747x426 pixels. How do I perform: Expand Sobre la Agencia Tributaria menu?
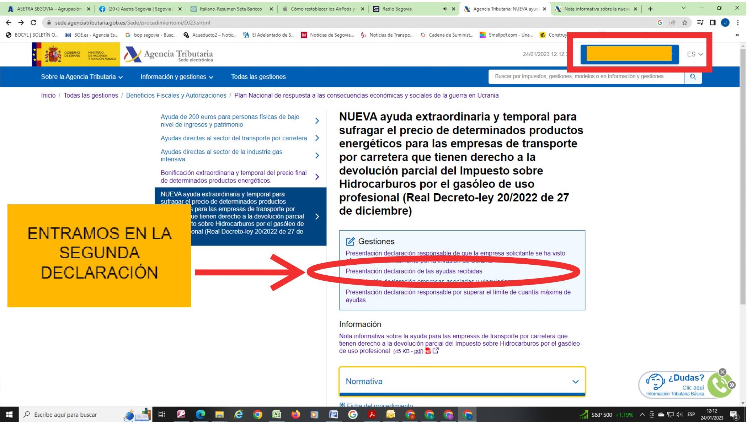pyautogui.click(x=81, y=77)
